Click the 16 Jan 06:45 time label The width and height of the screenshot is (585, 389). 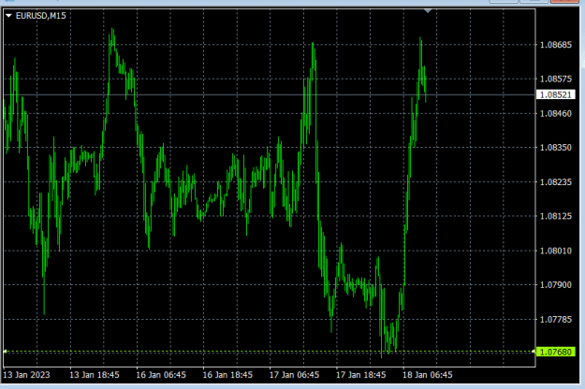click(x=161, y=375)
